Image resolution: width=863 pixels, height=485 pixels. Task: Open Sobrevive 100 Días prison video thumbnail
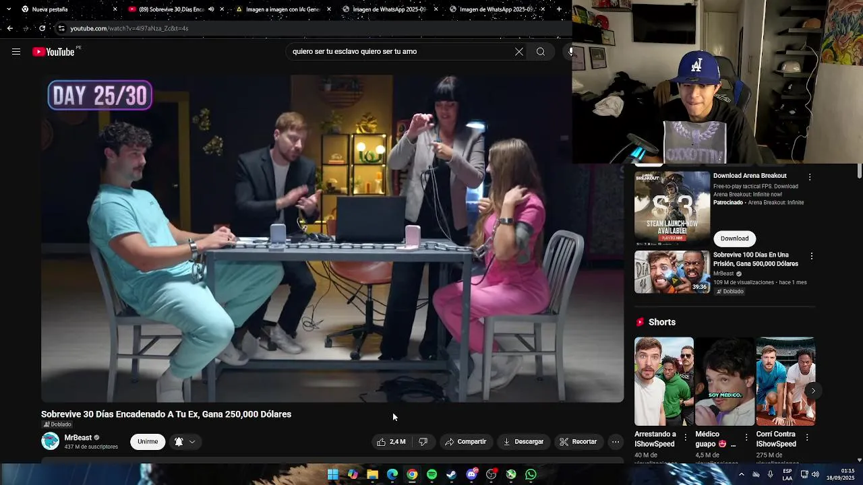[x=672, y=272]
